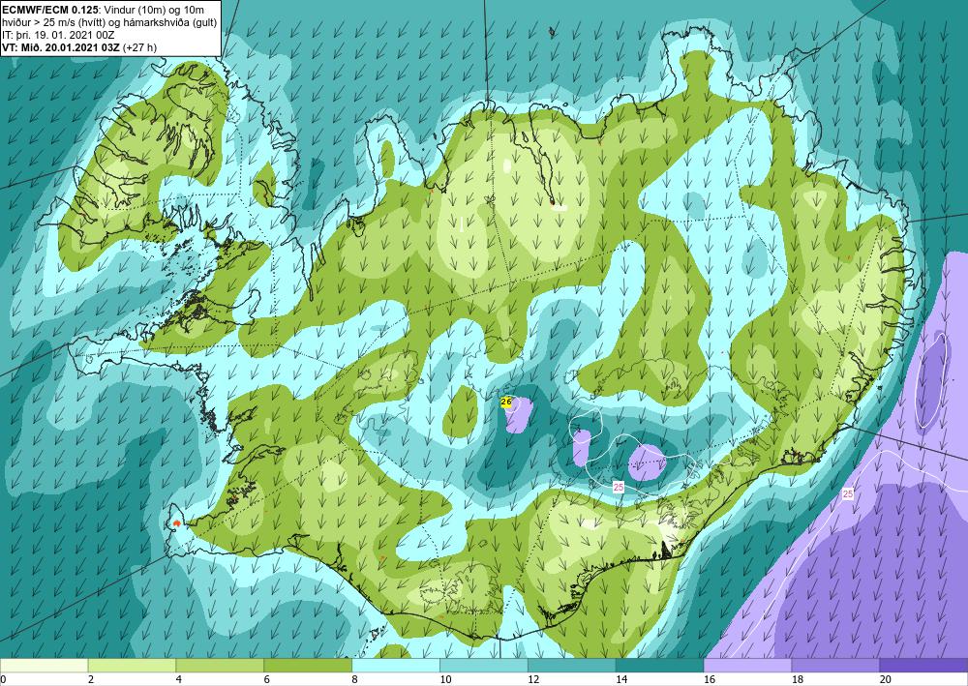Pick the 8–10 m/s pale cyan legend swatch

tap(396, 665)
